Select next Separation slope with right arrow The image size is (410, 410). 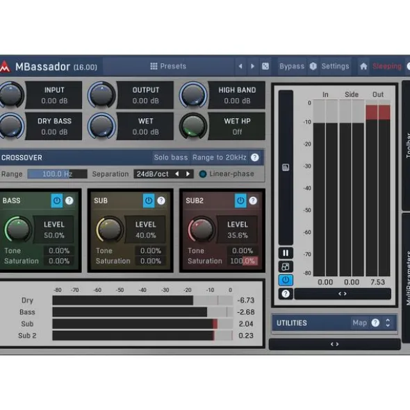click(x=188, y=174)
